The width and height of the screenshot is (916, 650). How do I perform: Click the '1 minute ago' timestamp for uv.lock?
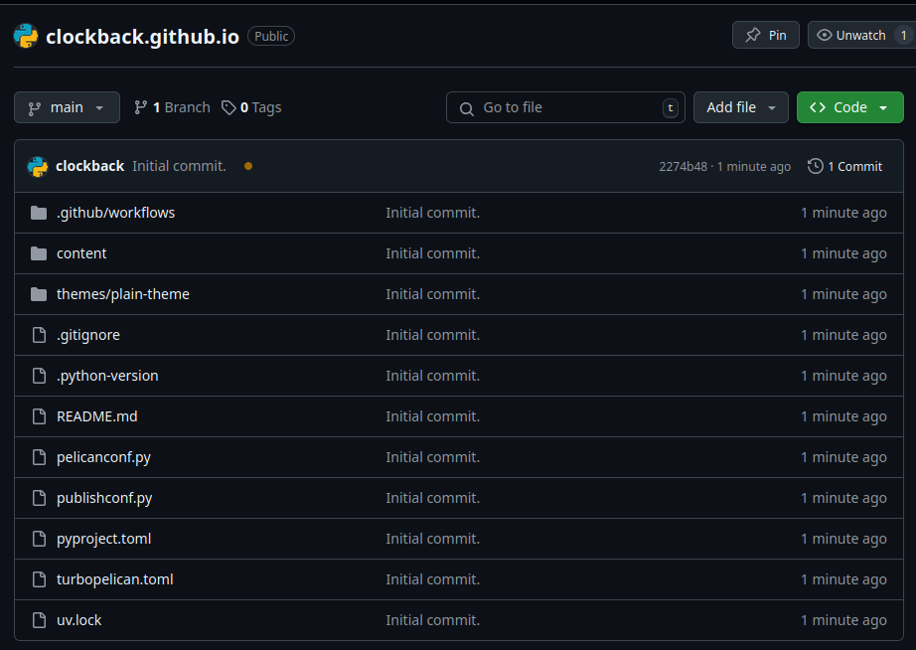[843, 621]
